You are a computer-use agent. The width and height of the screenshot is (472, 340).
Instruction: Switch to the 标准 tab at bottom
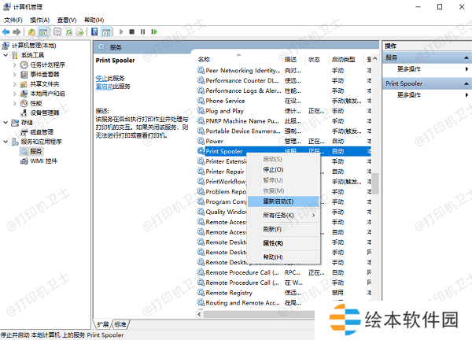point(120,323)
